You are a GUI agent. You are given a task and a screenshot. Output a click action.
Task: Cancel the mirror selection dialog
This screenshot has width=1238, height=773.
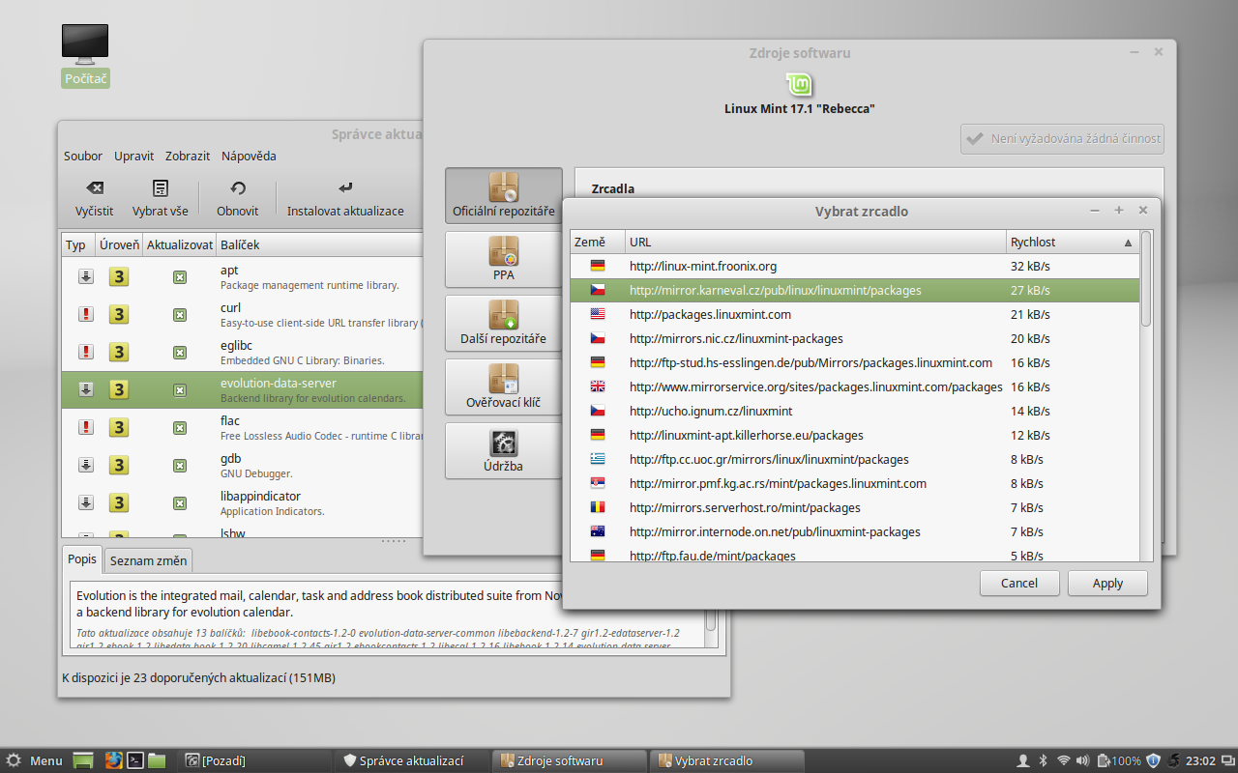(x=1019, y=583)
